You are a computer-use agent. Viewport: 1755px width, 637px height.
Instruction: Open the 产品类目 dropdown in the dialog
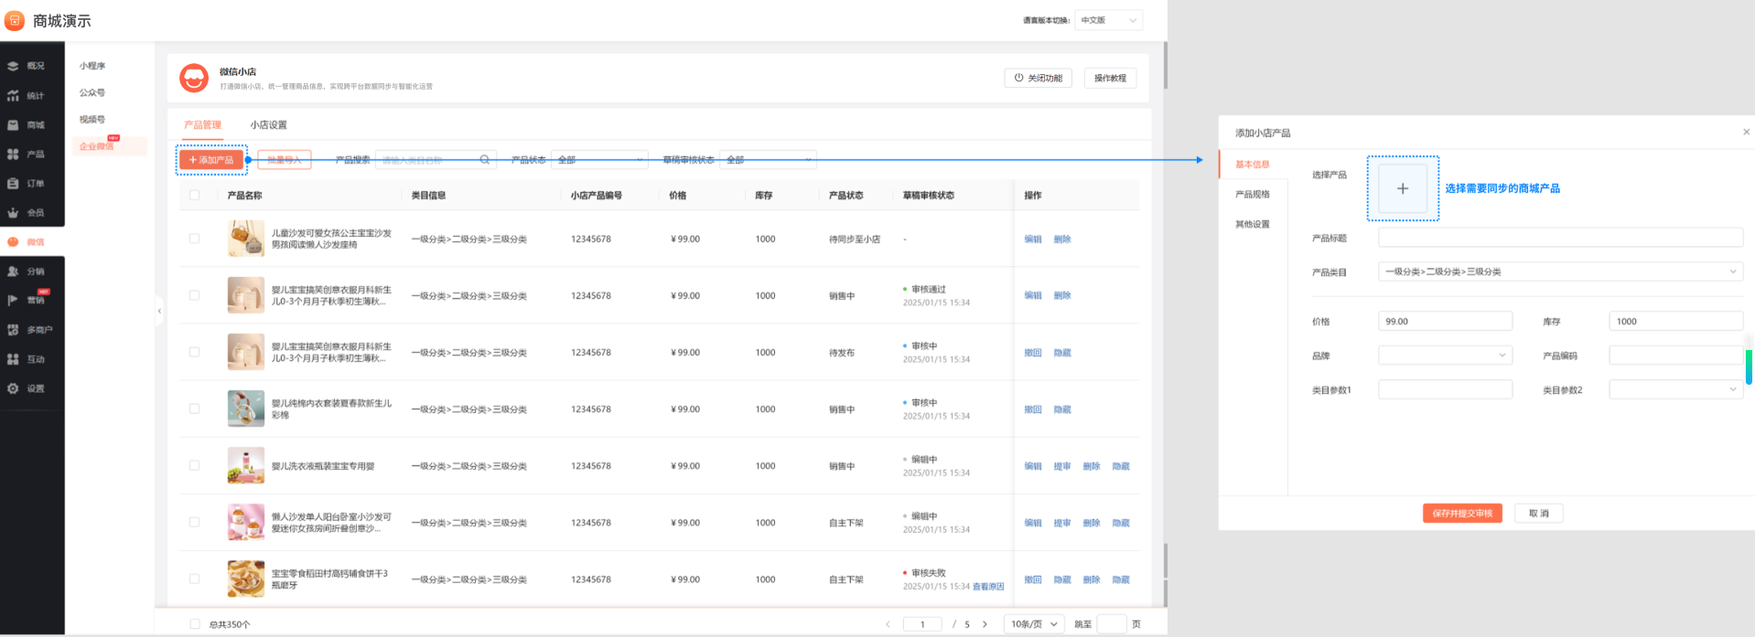[x=1560, y=271]
